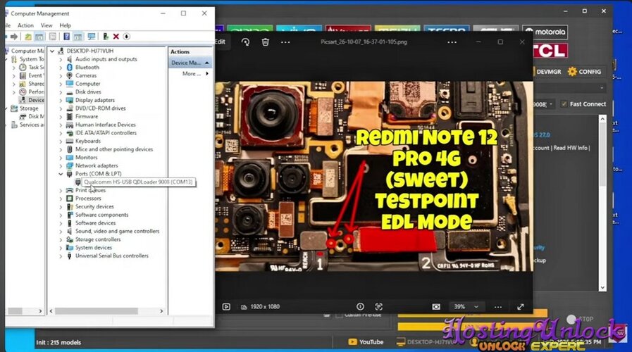
Task: Click the Monitors category
Action: tap(86, 158)
